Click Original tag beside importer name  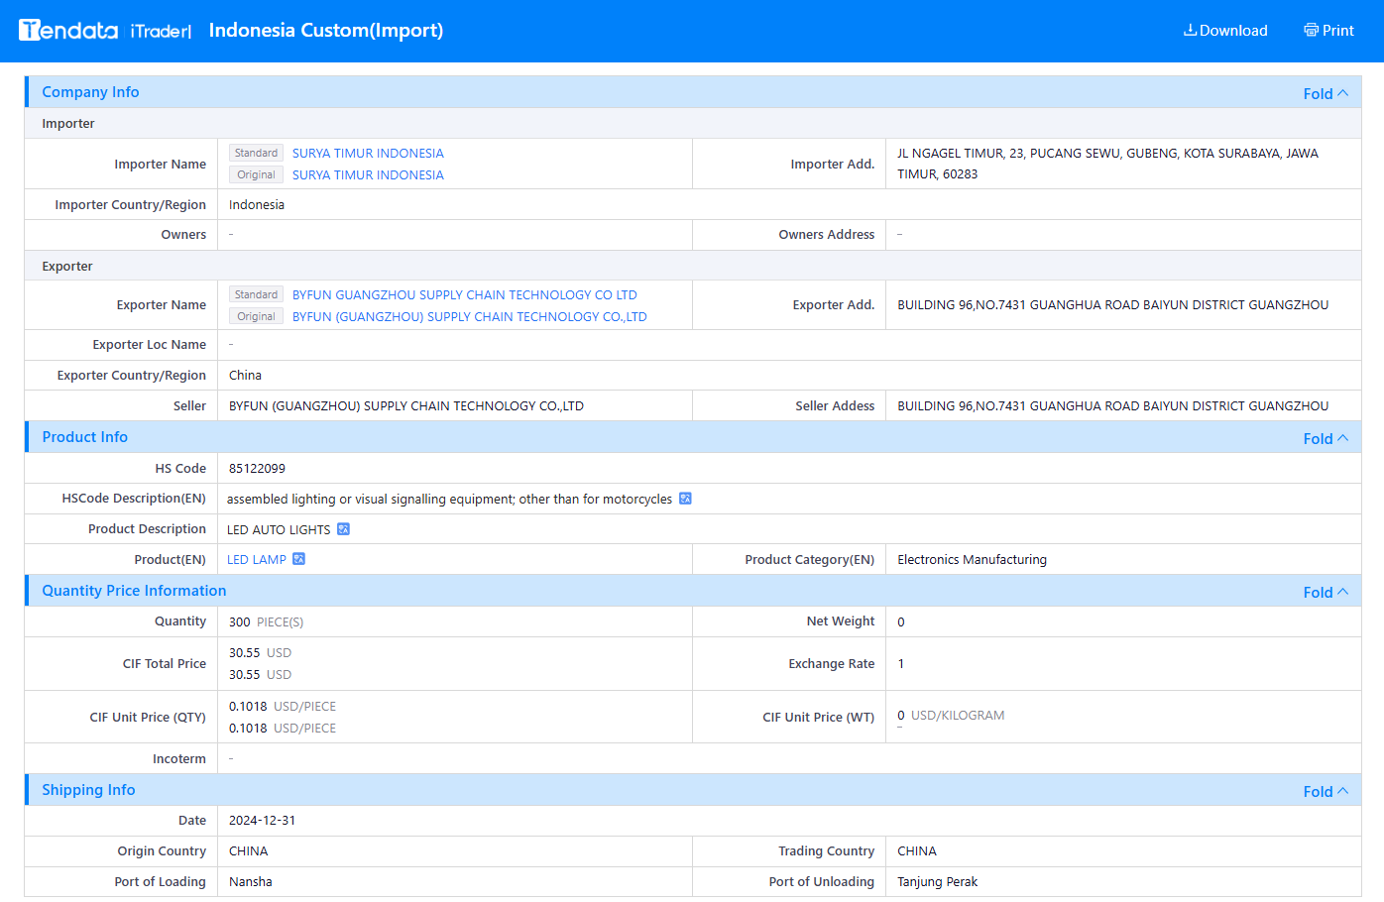click(x=256, y=174)
